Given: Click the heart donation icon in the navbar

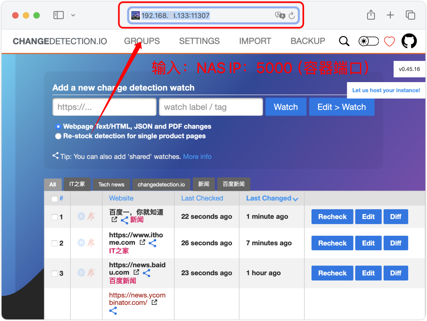Looking at the screenshot, I should tap(389, 41).
